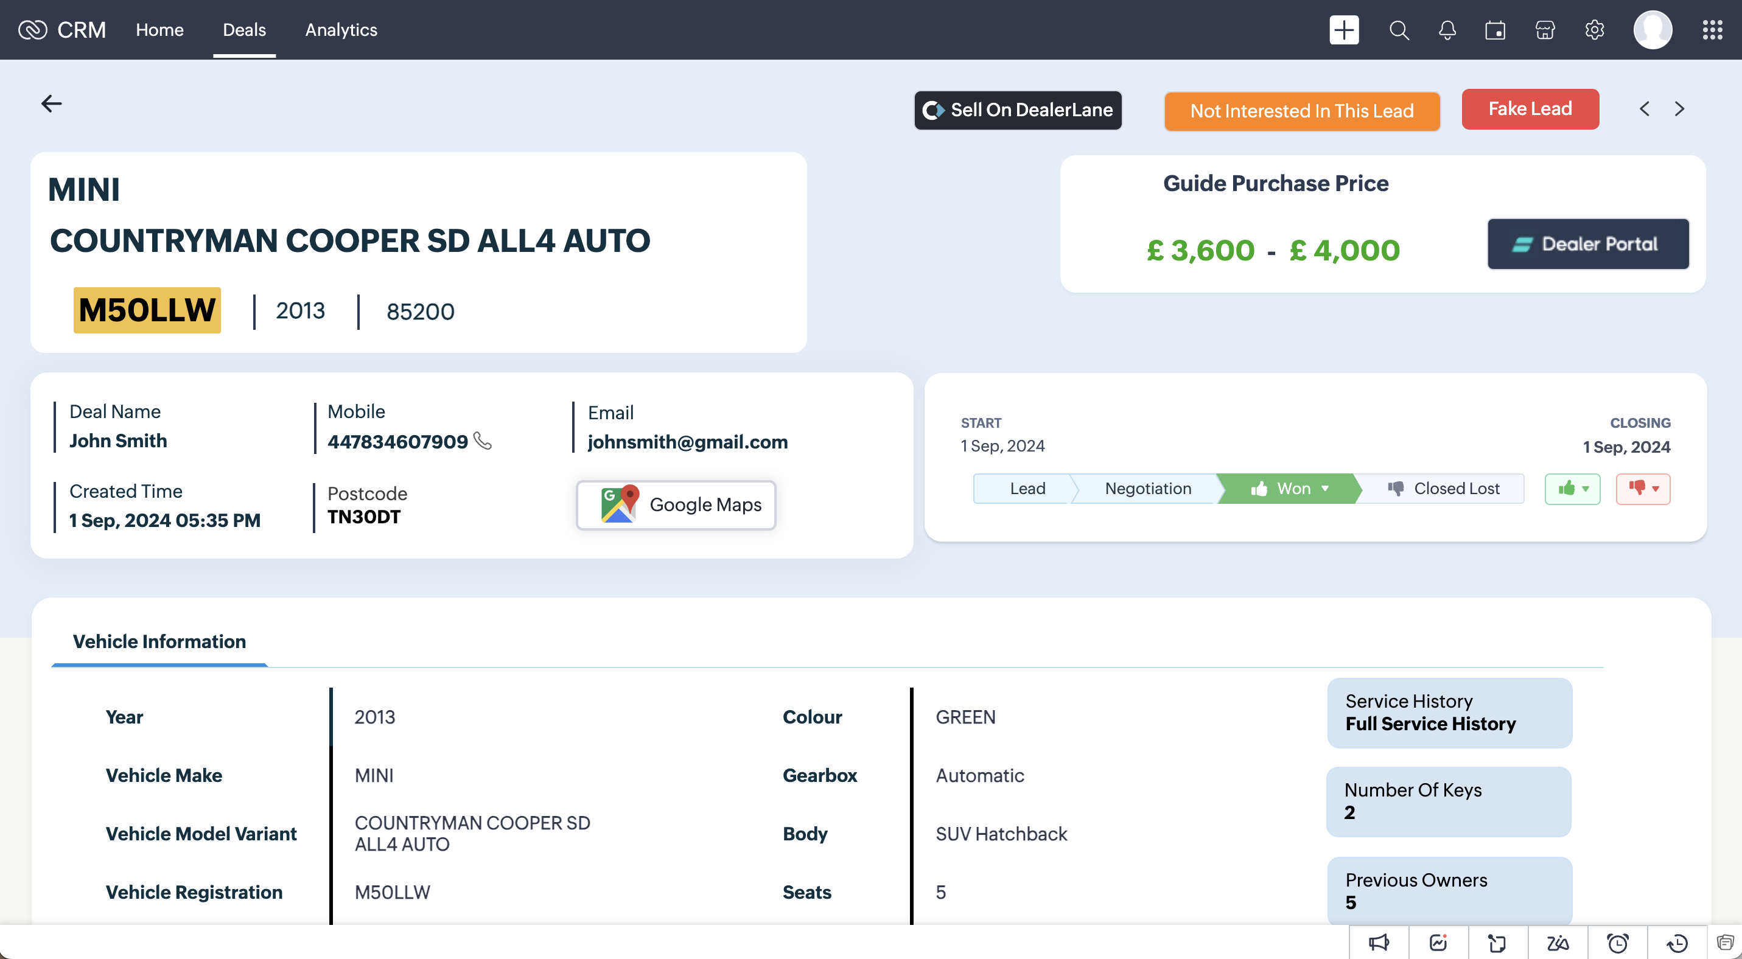1742x959 pixels.
Task: Open the Zia assistant icon in bottom bar
Action: (1558, 943)
